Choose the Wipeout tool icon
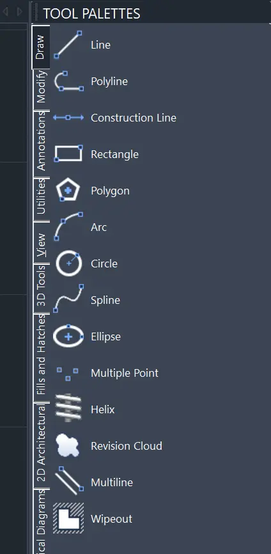The image size is (271, 554). tap(68, 518)
